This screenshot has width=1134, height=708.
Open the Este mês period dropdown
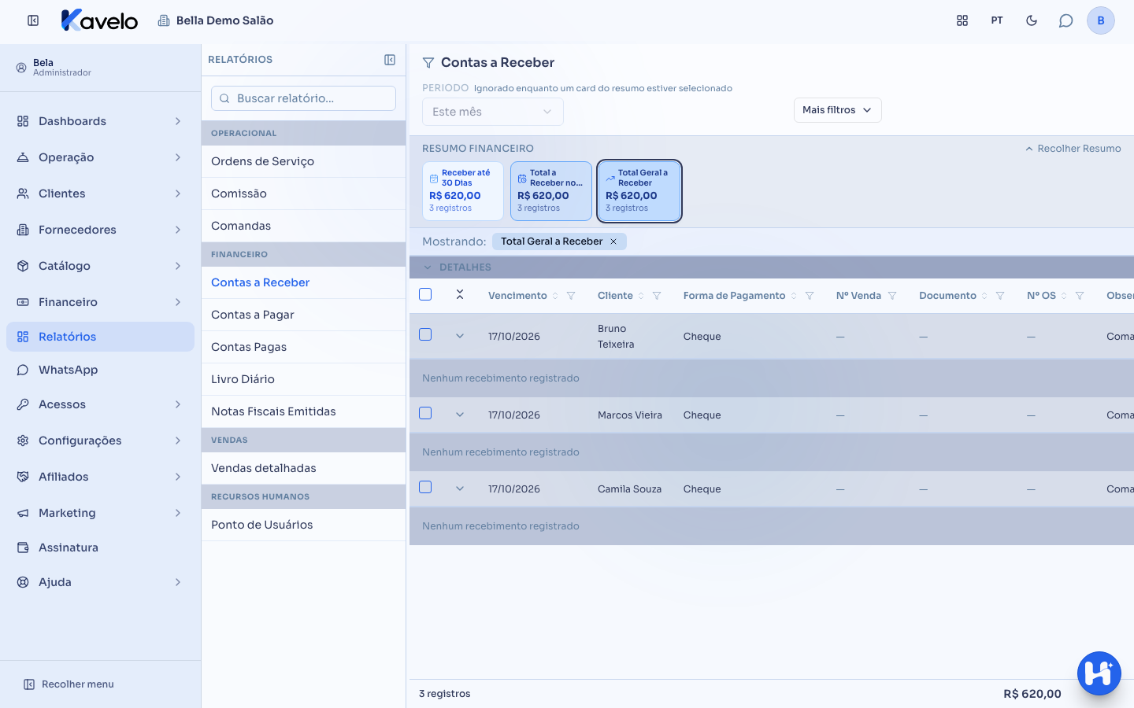pos(493,112)
